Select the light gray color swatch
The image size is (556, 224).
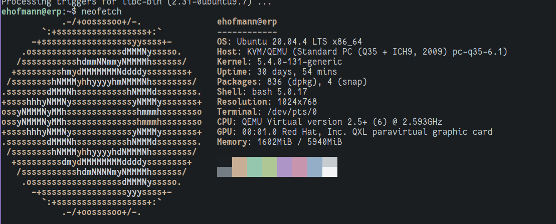pos(330,162)
